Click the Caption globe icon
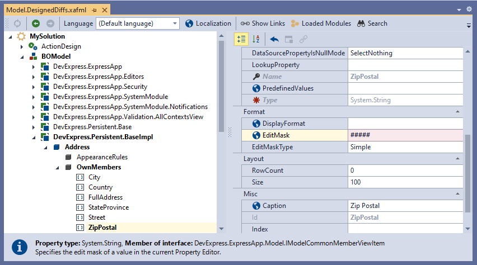 coord(256,206)
